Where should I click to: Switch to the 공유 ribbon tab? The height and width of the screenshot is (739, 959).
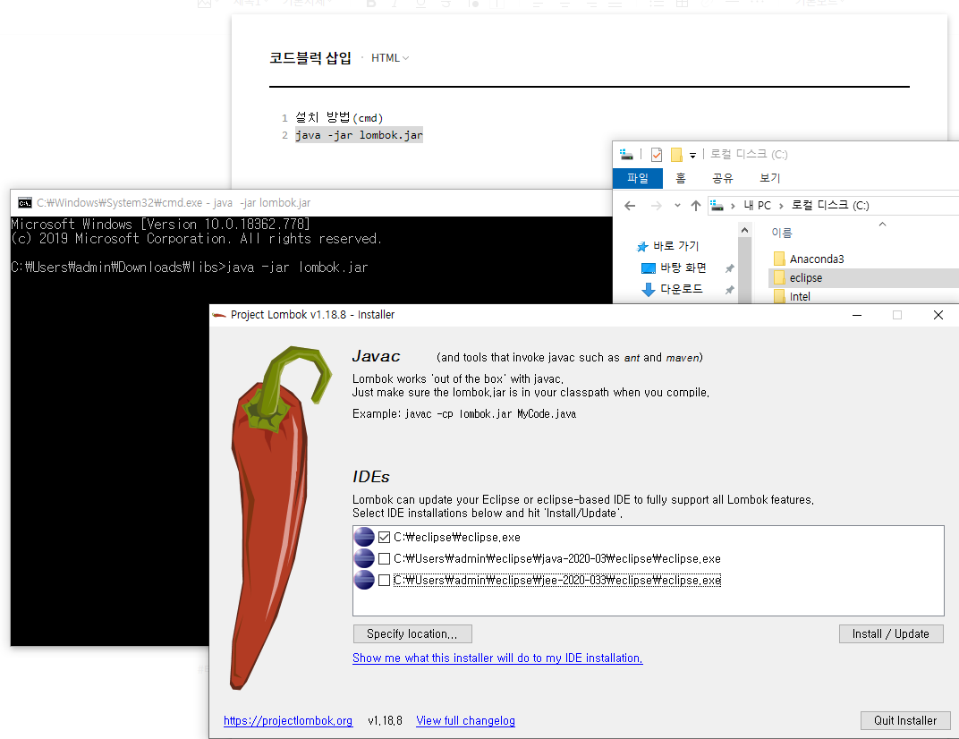pos(722,178)
